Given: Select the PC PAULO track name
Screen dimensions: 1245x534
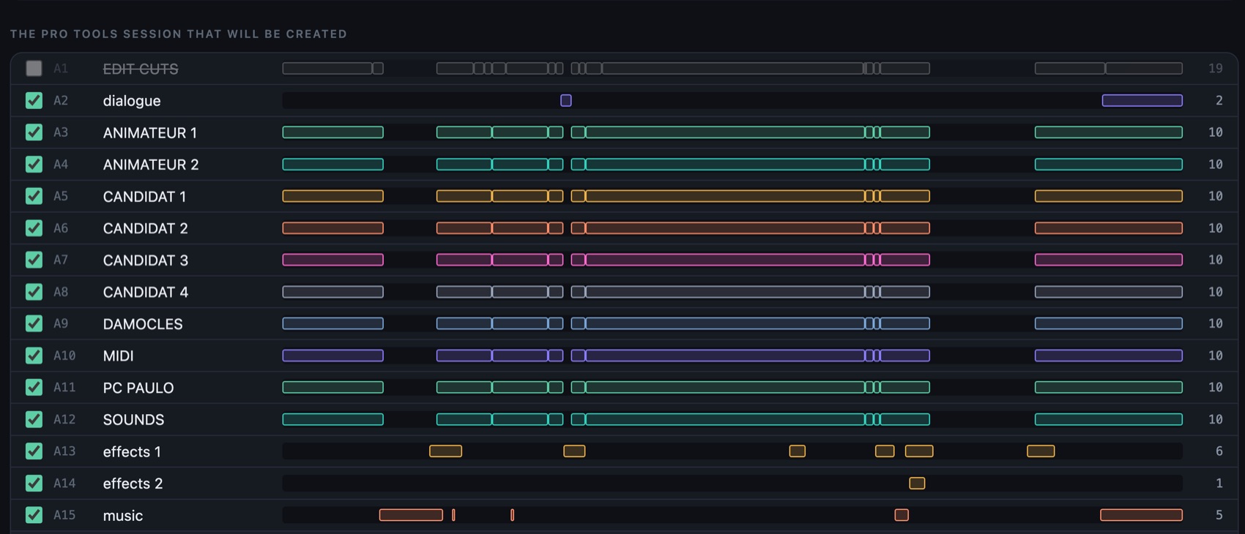Looking at the screenshot, I should pyautogui.click(x=138, y=388).
